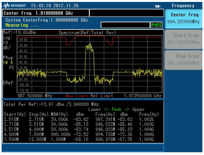The image size is (204, 155).
Task: Click the Center Freq 1.010000000 GHz entry field
Action: point(46,13)
